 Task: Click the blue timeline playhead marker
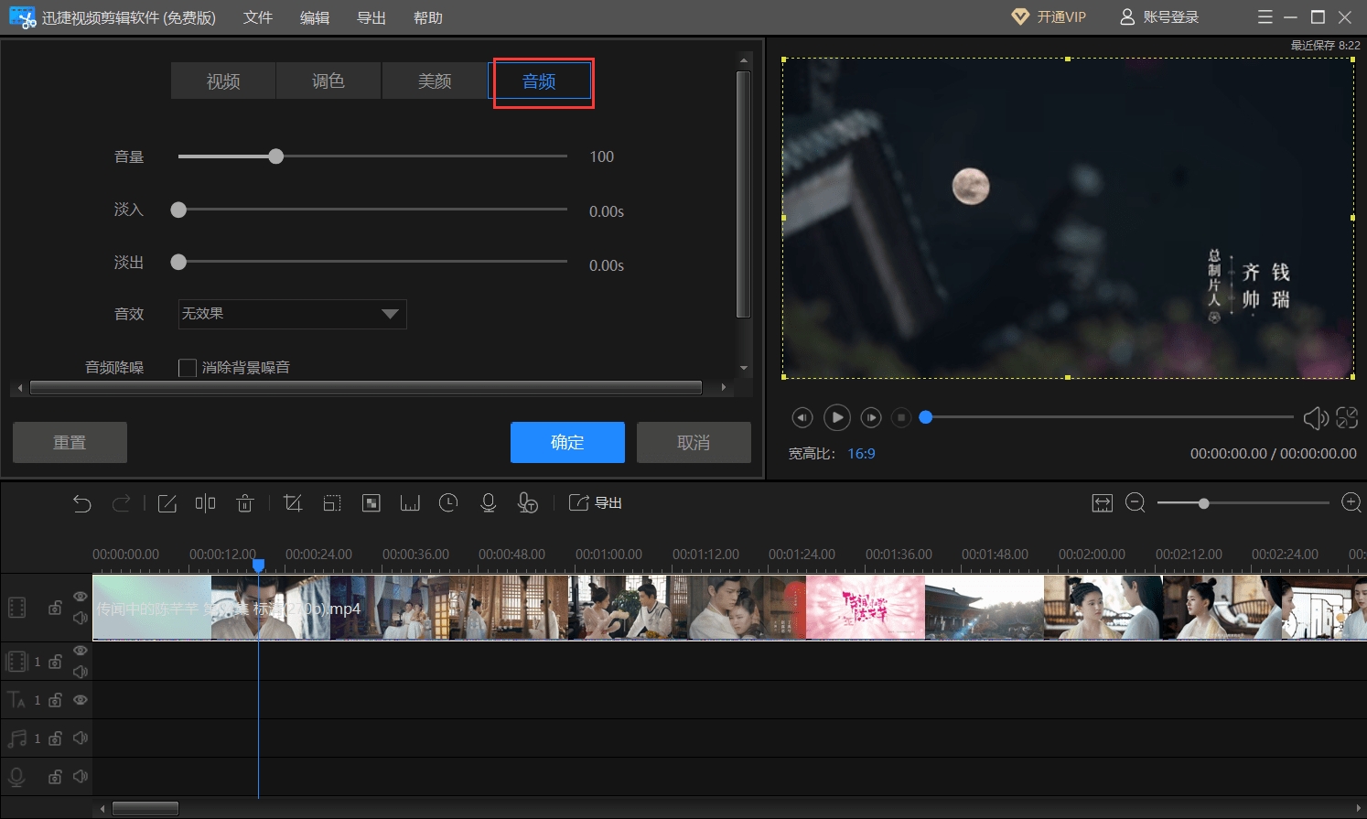coord(259,566)
